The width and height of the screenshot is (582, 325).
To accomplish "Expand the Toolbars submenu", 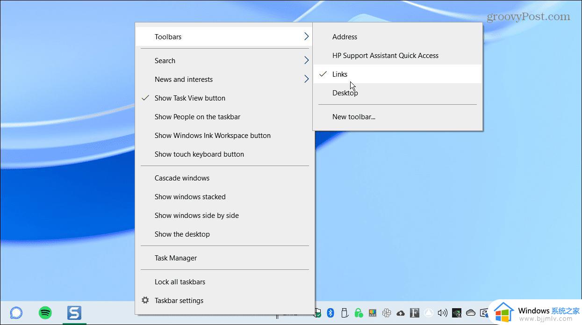I will 225,37.
